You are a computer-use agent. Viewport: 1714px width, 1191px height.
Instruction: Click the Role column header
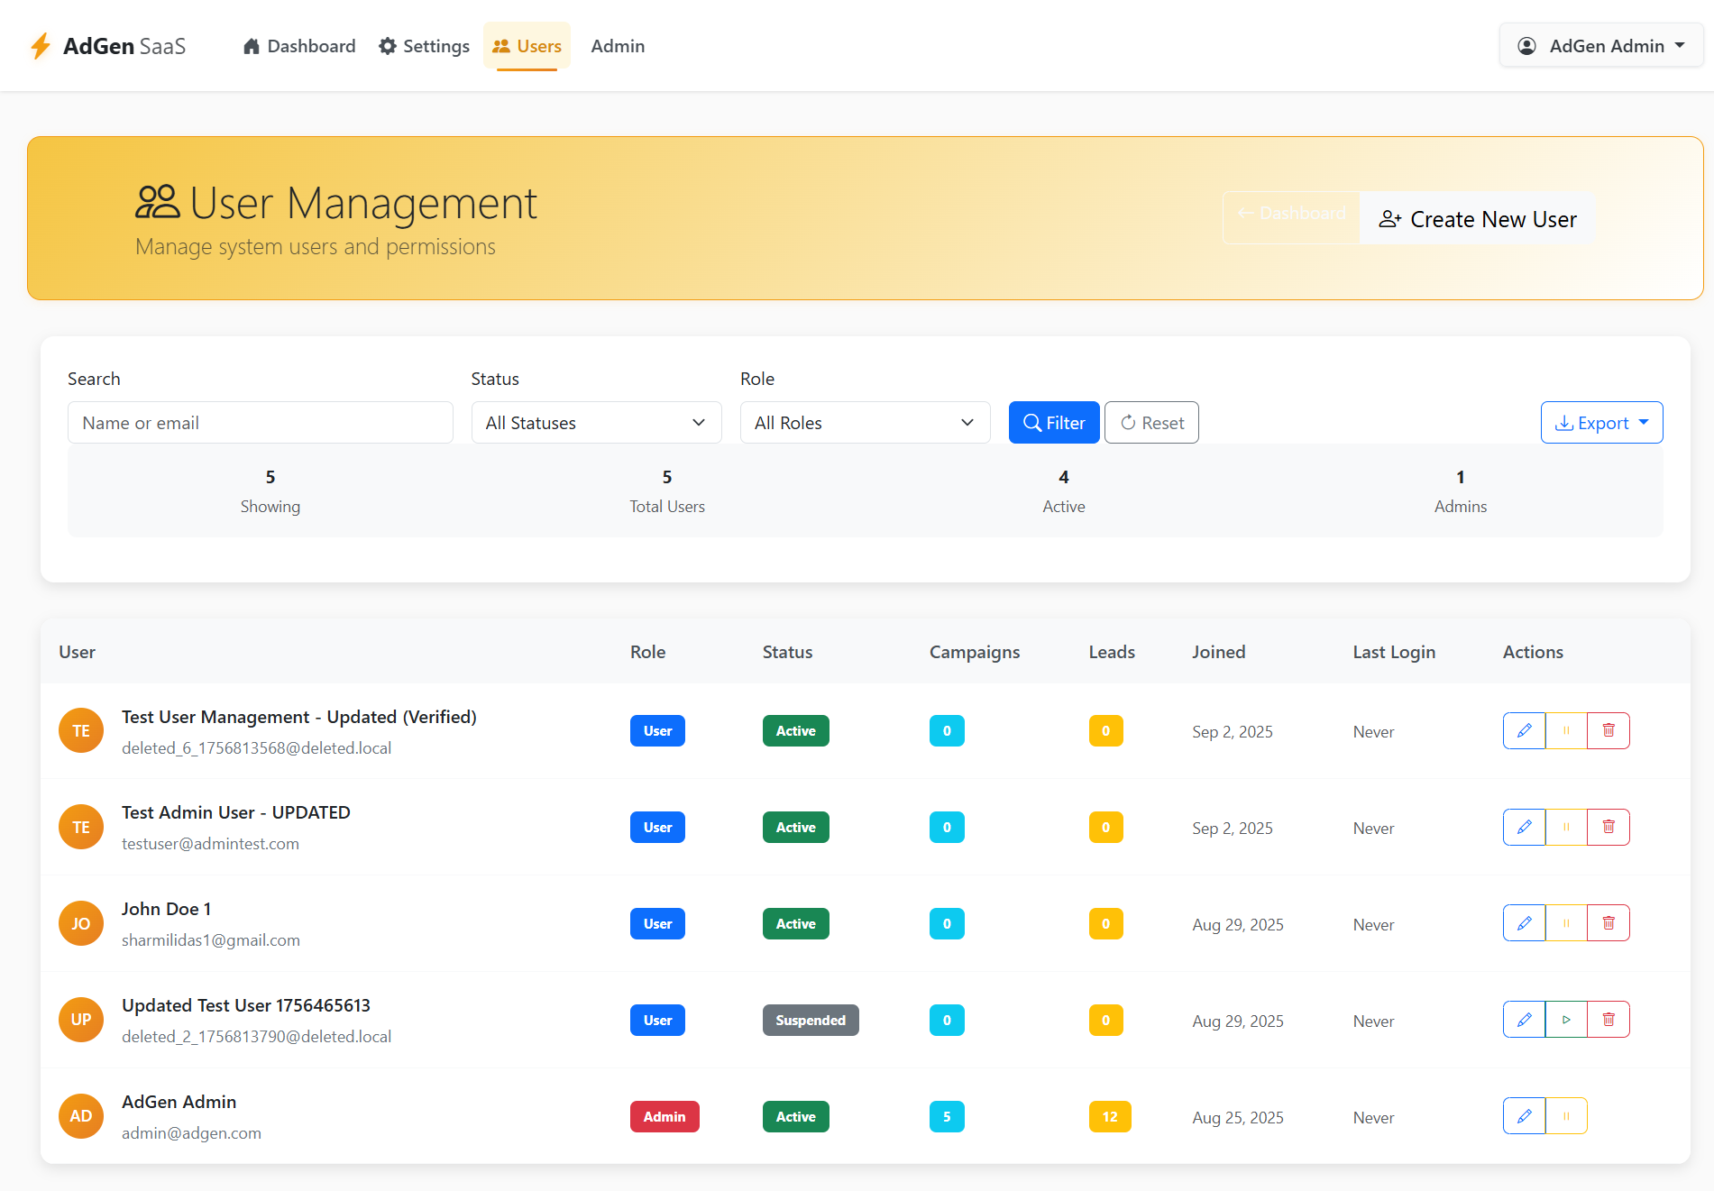pos(647,652)
